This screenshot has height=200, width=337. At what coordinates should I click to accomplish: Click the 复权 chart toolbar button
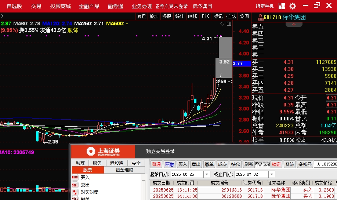(141, 16)
